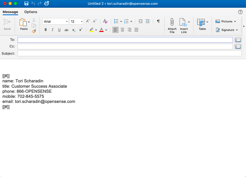This screenshot has height=177, width=246.
Task: Open the highlight color options arrow
Action: tap(96, 30)
